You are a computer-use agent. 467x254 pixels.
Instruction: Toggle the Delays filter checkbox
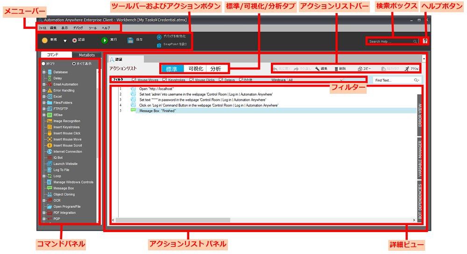[221, 80]
